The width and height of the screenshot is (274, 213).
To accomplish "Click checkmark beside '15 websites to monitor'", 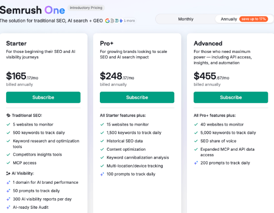I will pyautogui.click(x=102, y=125).
